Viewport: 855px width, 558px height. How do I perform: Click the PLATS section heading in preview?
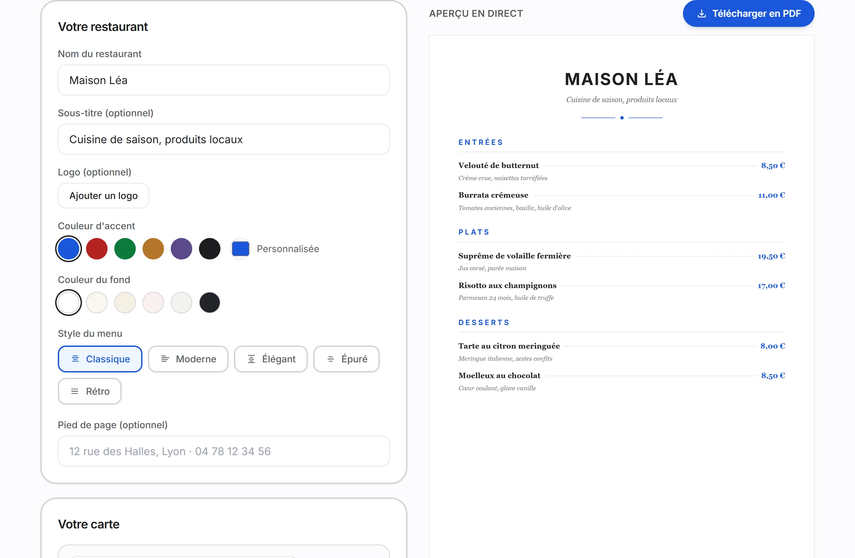pyautogui.click(x=474, y=232)
